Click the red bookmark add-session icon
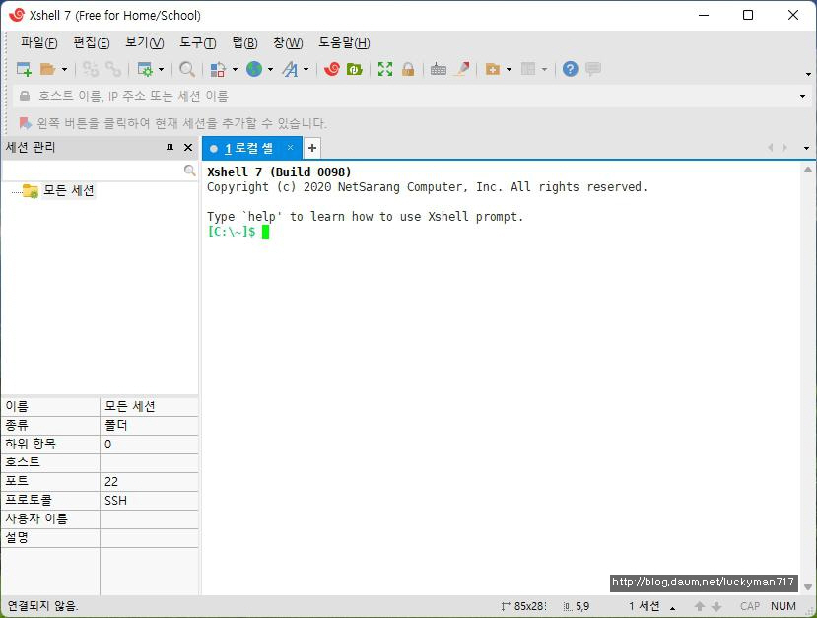This screenshot has height=618, width=817. pyautogui.click(x=25, y=123)
